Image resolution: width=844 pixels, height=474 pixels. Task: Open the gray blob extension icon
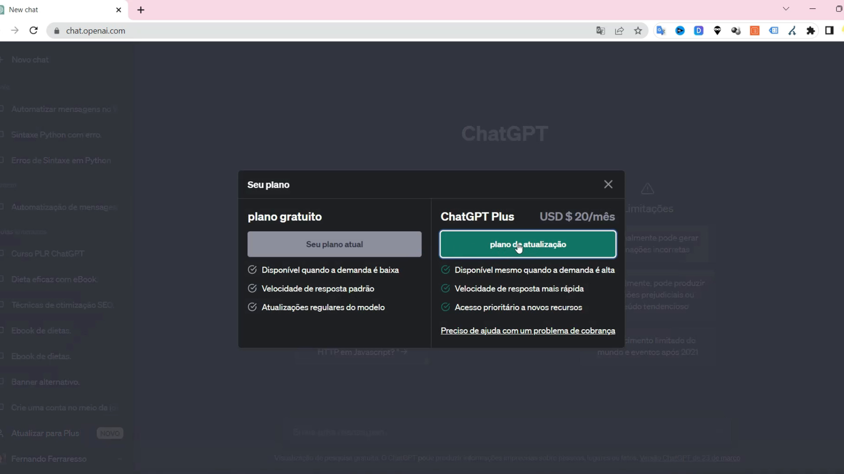pos(736,31)
